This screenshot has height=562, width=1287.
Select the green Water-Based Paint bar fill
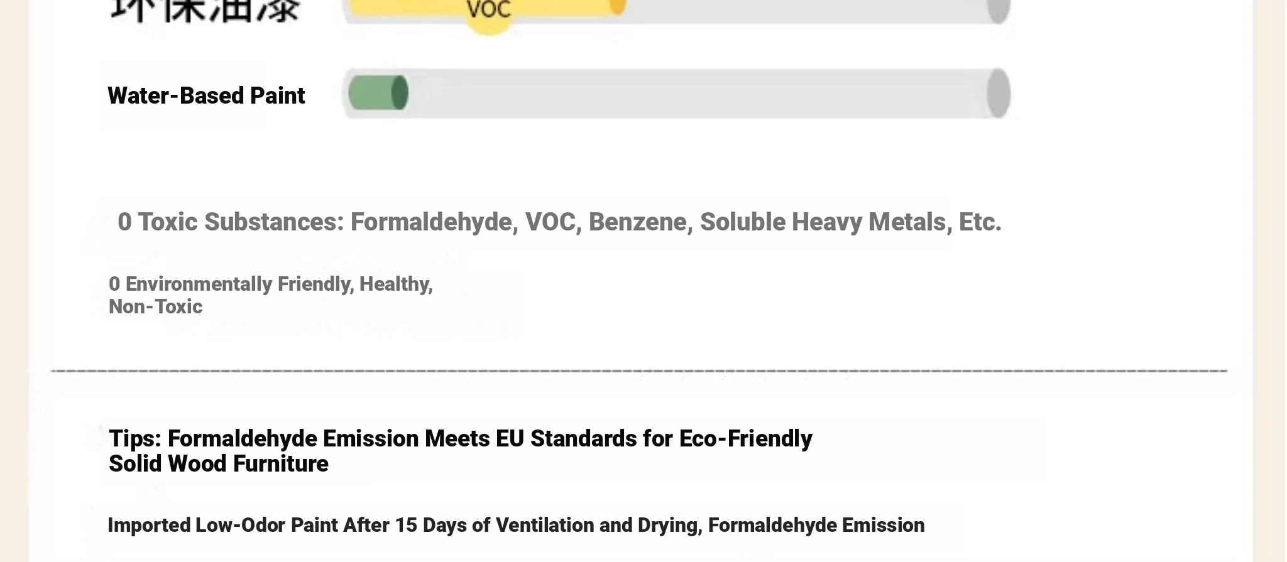pos(372,93)
